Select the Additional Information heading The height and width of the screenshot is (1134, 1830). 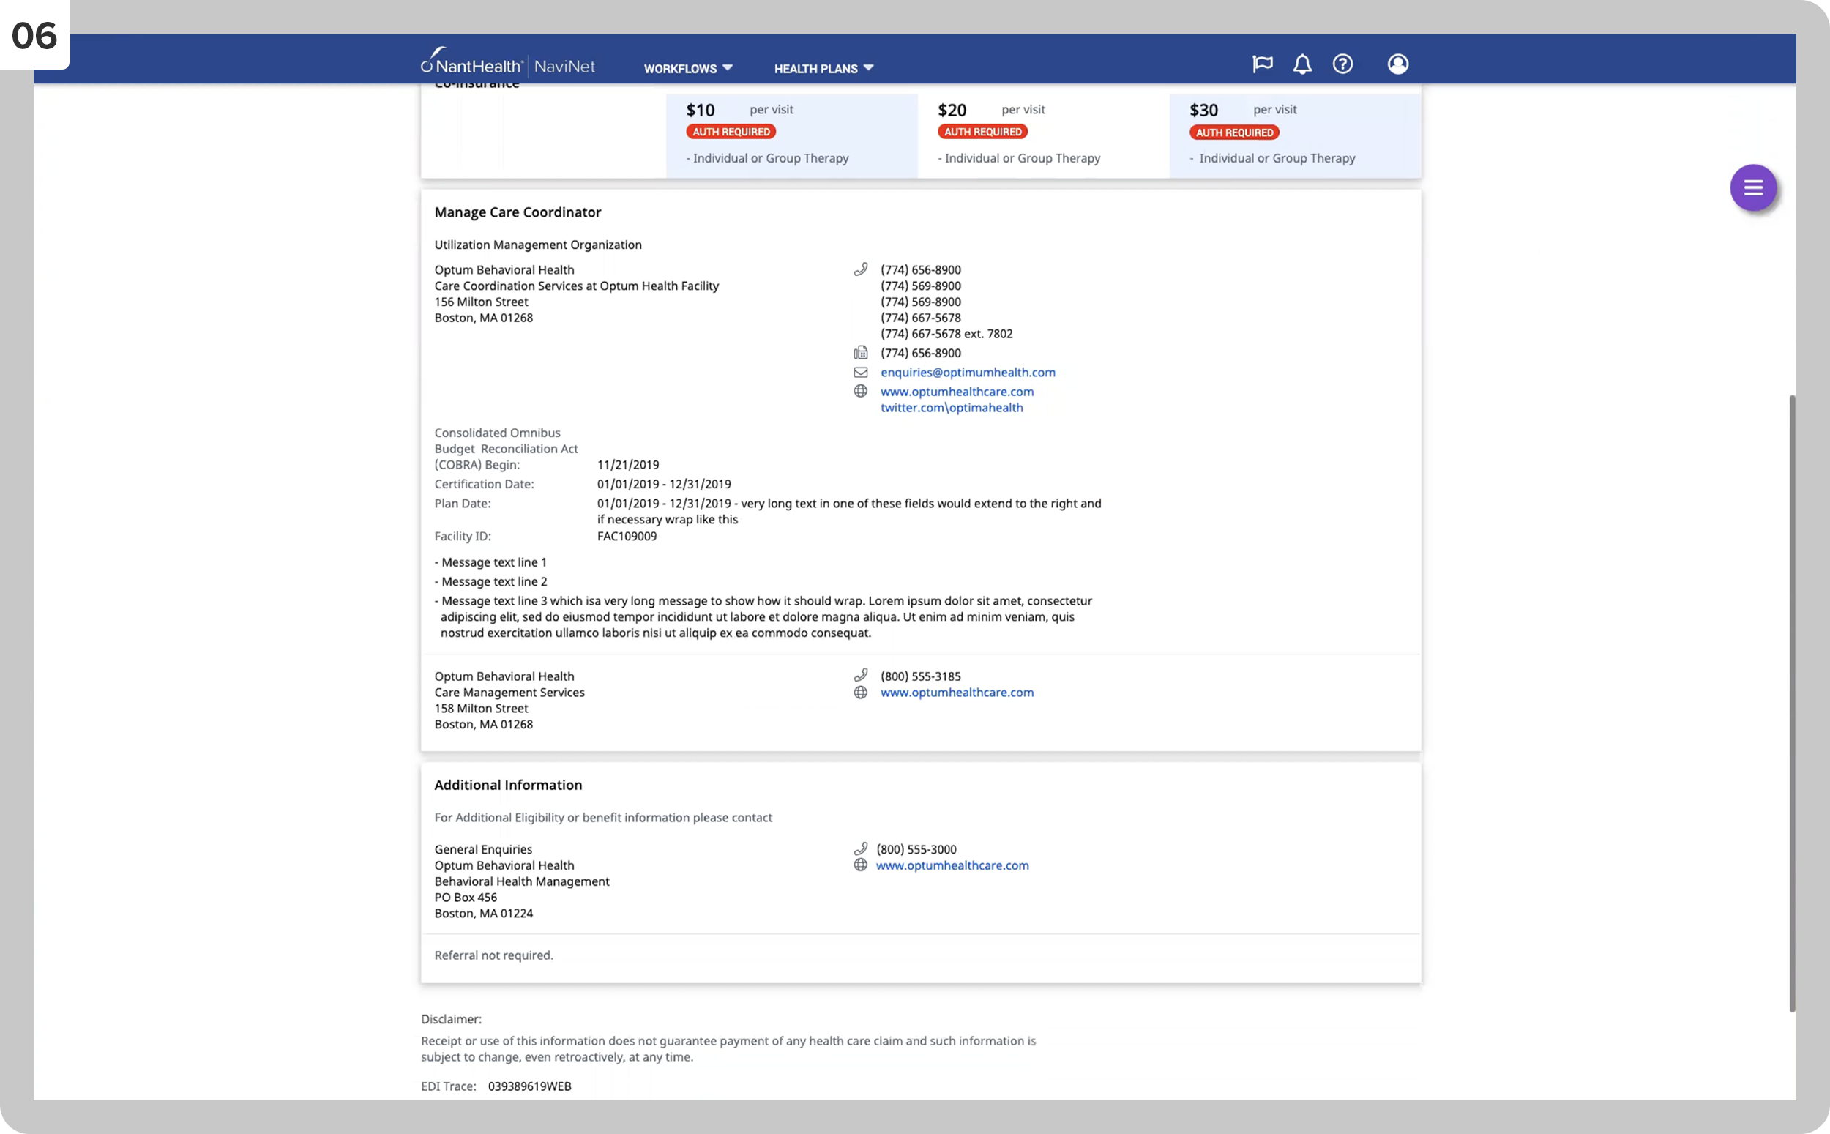tap(508, 785)
